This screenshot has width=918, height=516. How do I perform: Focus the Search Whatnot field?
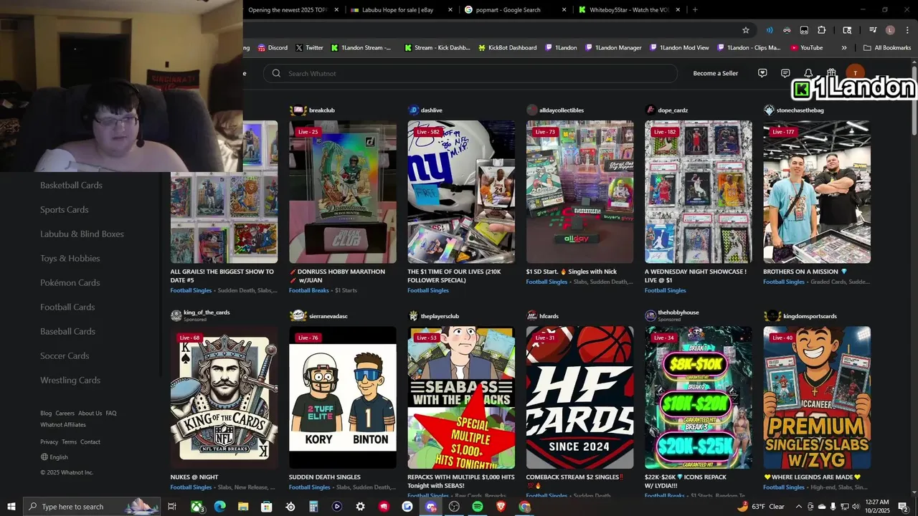[x=470, y=73]
